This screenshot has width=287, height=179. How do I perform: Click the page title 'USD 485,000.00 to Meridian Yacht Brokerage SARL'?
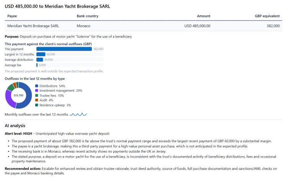(x=57, y=7)
